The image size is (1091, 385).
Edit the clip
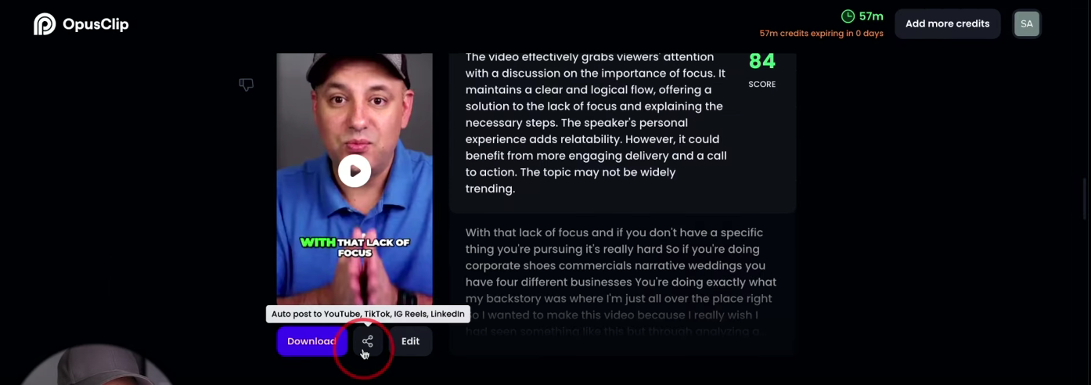pos(411,341)
